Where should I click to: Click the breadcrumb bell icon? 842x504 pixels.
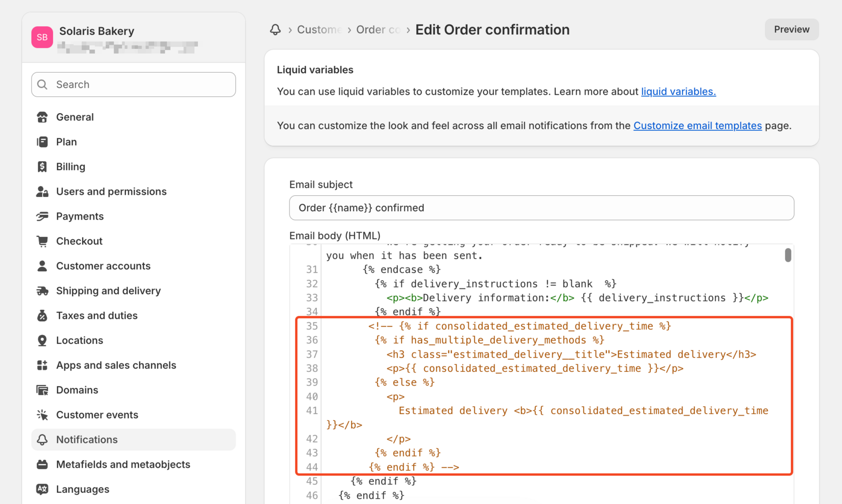click(275, 29)
